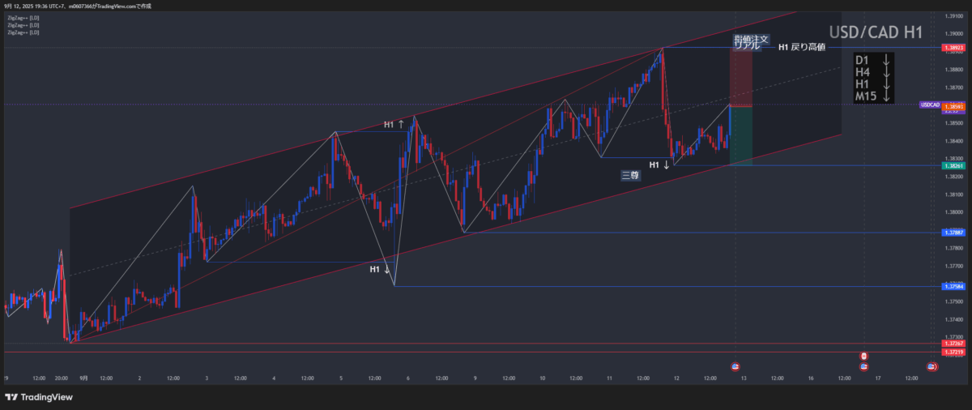Image resolution: width=972 pixels, height=410 pixels.
Task: Select the USD/CAD H1 title text
Action: pyautogui.click(x=876, y=32)
